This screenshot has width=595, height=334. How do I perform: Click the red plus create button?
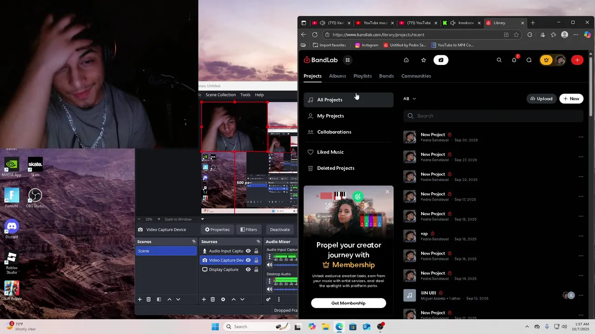pos(577,60)
